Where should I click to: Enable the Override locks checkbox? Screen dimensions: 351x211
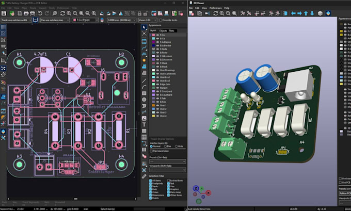point(161,20)
